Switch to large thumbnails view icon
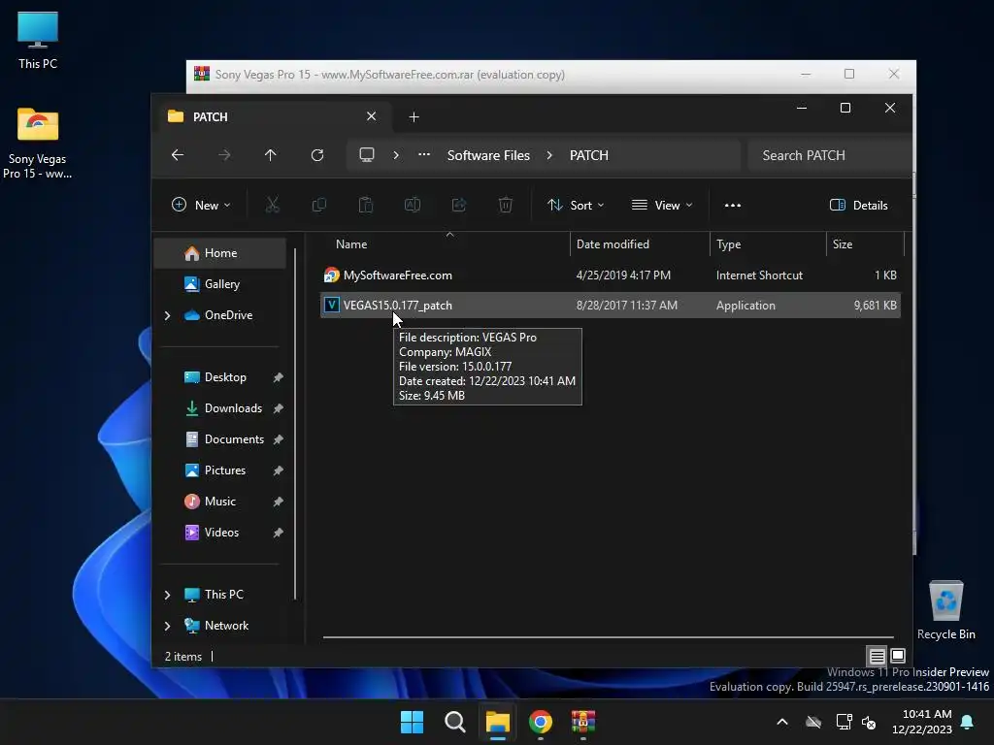This screenshot has height=745, width=994. (x=898, y=656)
